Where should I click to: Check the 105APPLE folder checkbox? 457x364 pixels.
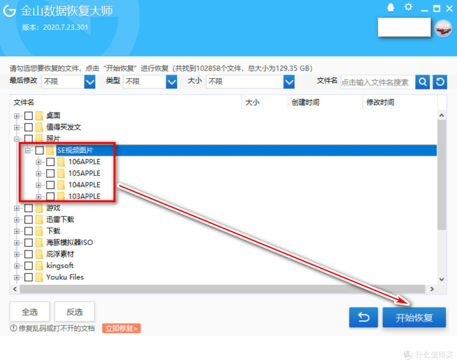click(x=51, y=173)
